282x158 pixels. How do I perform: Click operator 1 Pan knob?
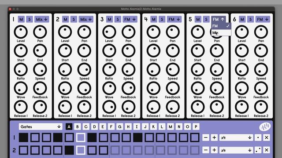[x=40, y=32]
